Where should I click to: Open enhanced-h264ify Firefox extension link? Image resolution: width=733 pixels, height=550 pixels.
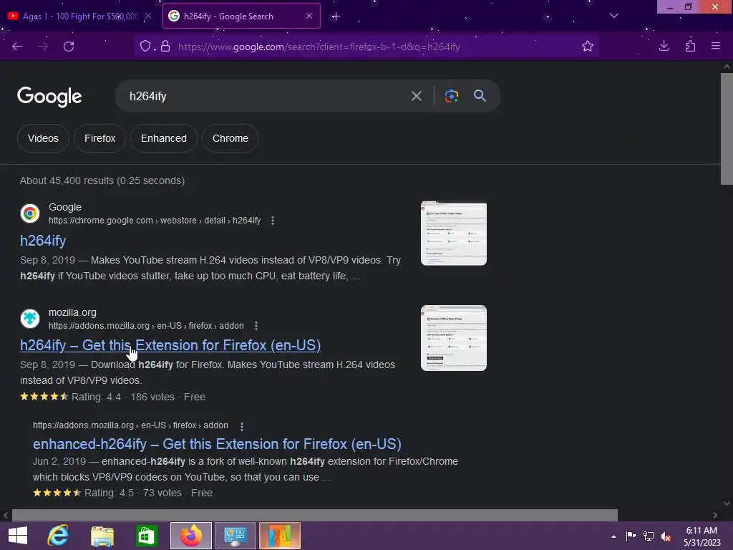[x=217, y=444]
